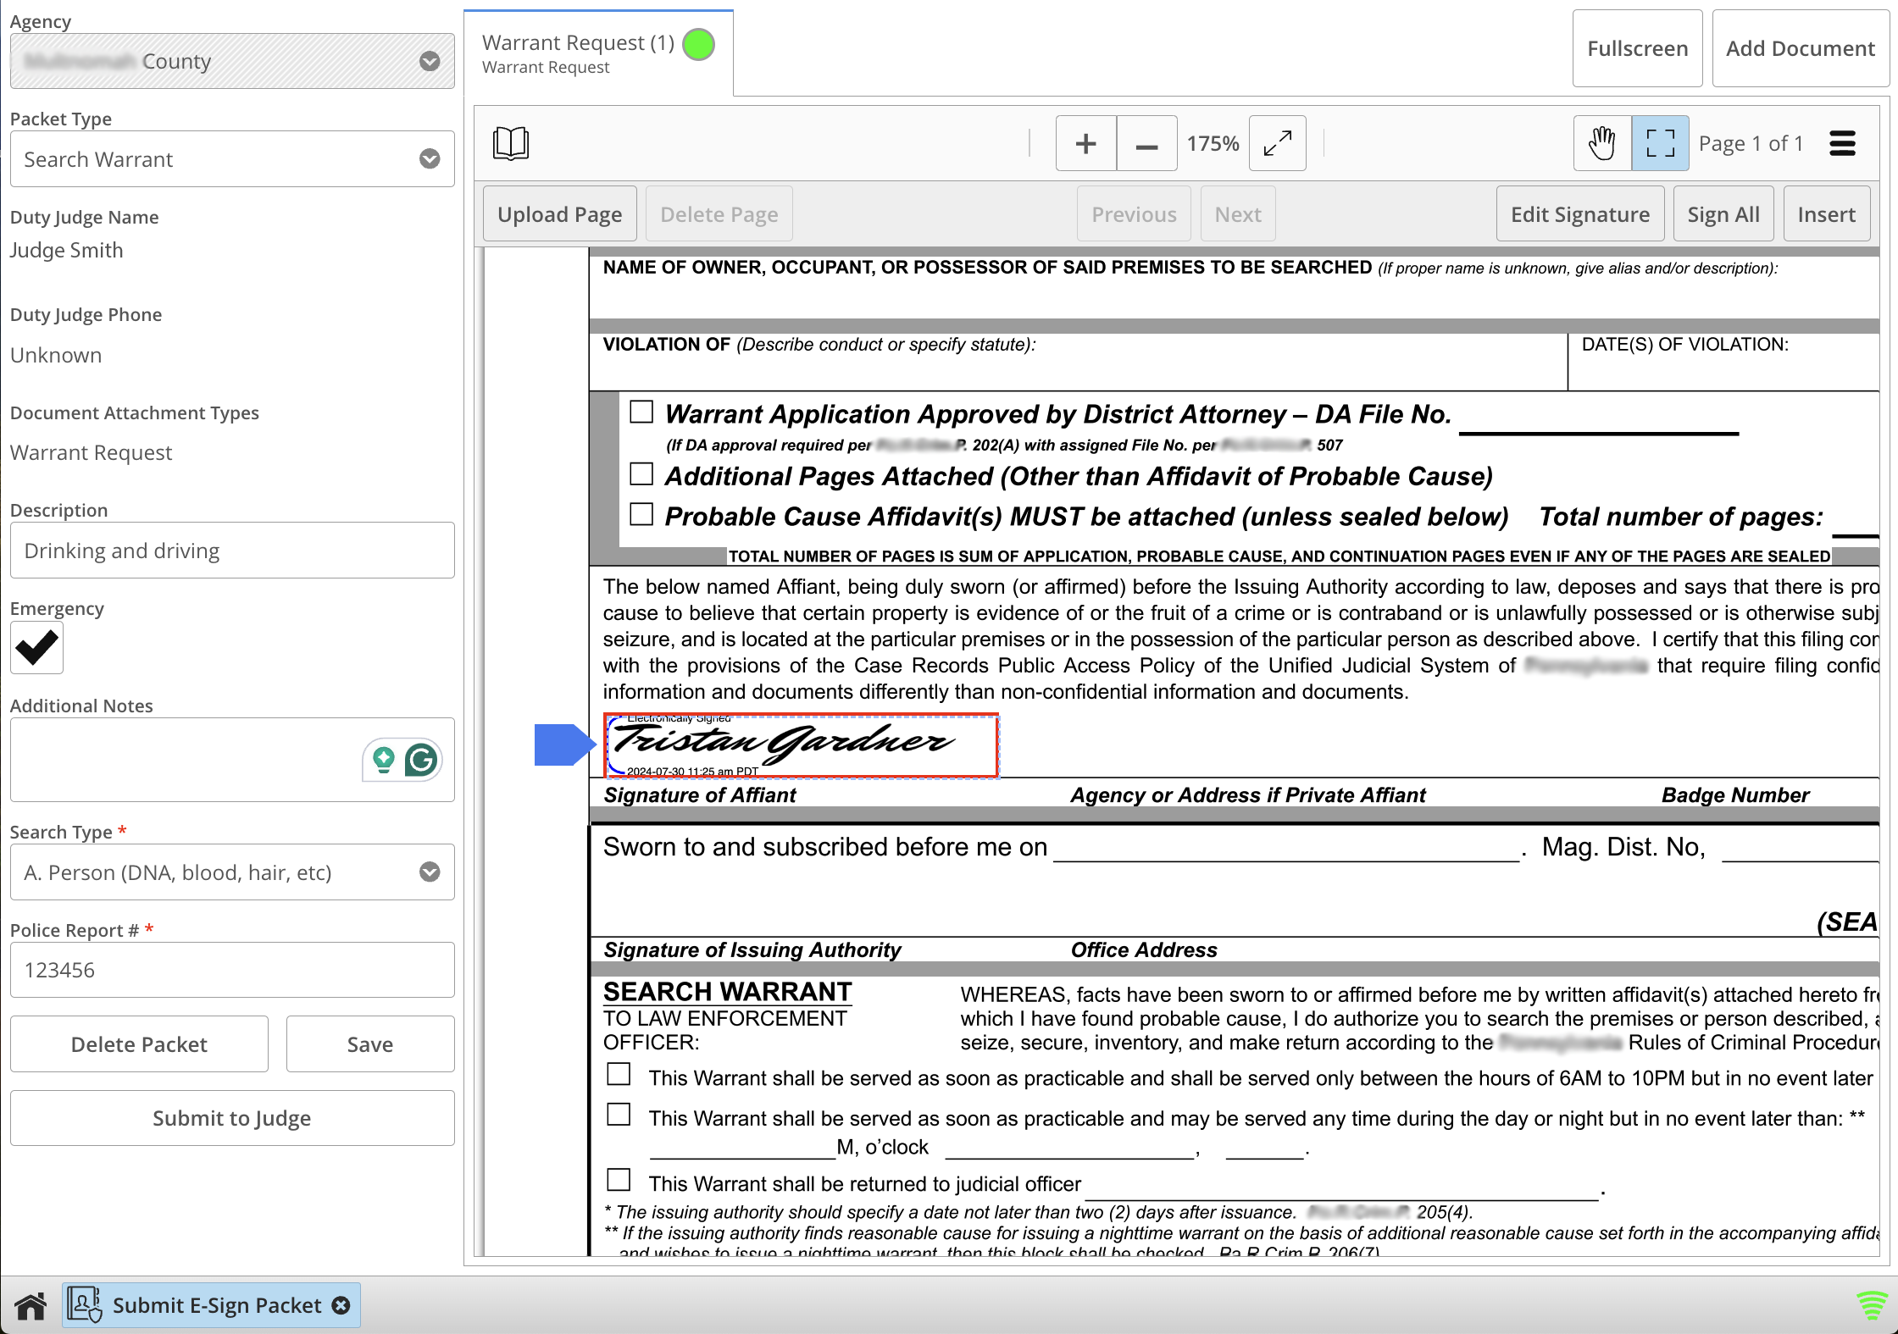Image resolution: width=1898 pixels, height=1334 pixels.
Task: Zoom out with the minus icon
Action: (x=1146, y=143)
